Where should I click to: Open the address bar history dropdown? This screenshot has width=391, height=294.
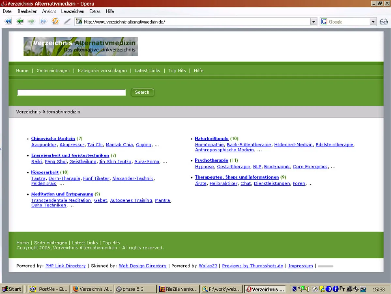pyautogui.click(x=313, y=22)
